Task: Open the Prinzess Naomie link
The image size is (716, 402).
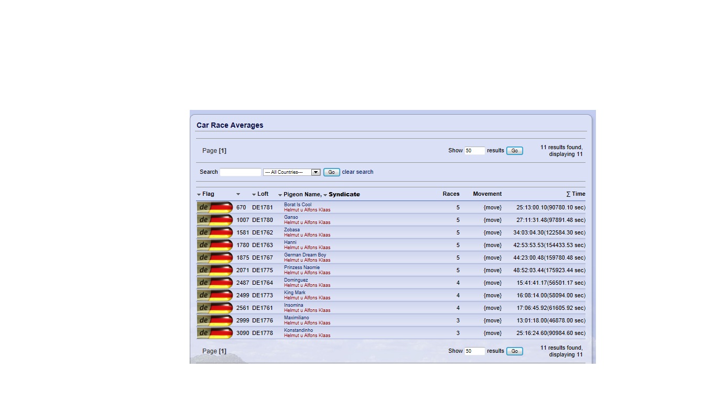Action: pos(302,267)
